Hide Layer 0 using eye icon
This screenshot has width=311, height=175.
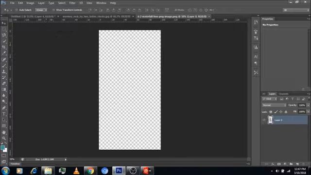pos(264,120)
